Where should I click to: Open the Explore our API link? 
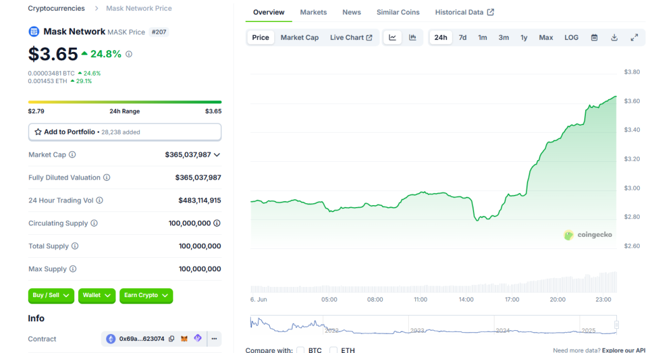pos(623,350)
